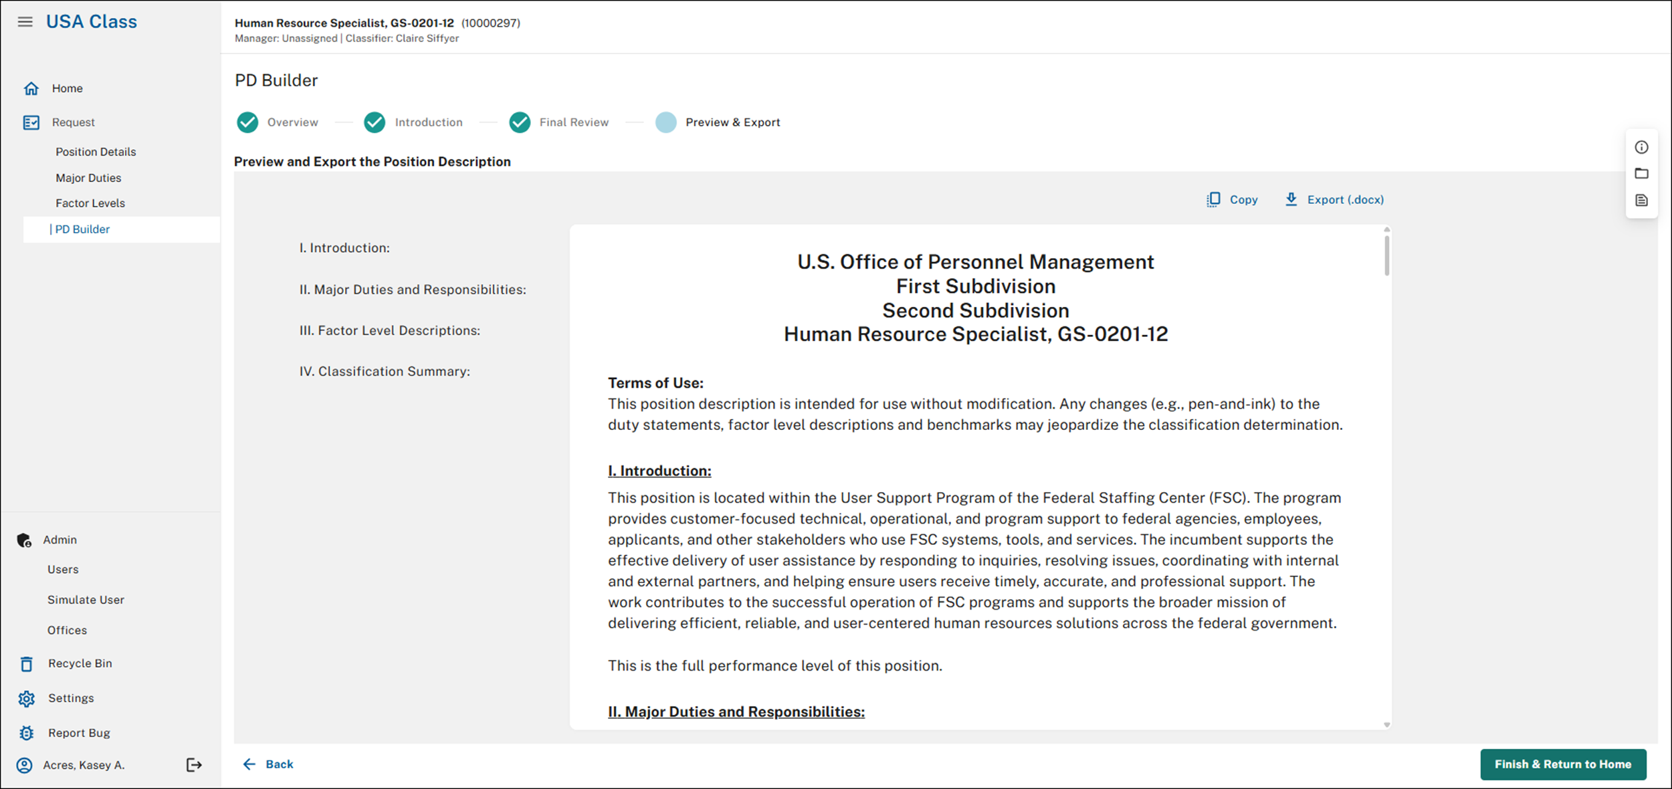The image size is (1672, 789).
Task: Click the user name Acres, Kasey A.
Action: [84, 765]
